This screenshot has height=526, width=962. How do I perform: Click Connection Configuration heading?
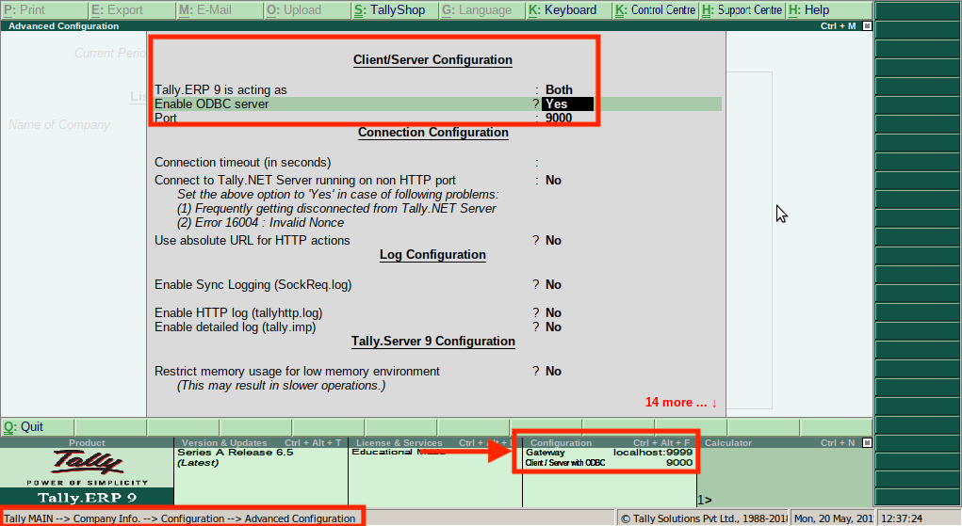click(433, 133)
